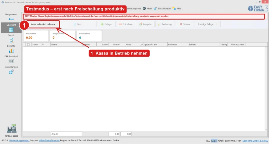Click the Ausgabe button
The height and width of the screenshot is (144, 269).
[145, 24]
